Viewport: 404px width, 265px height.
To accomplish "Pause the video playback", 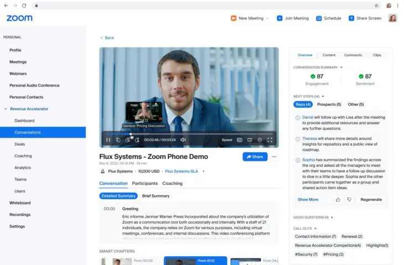I will (108, 140).
